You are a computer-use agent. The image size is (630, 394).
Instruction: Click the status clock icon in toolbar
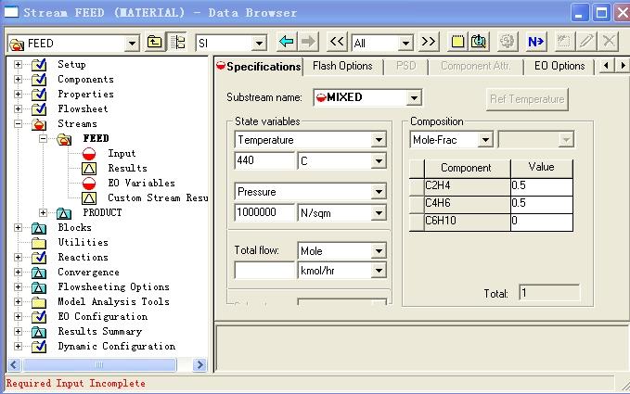tap(479, 42)
